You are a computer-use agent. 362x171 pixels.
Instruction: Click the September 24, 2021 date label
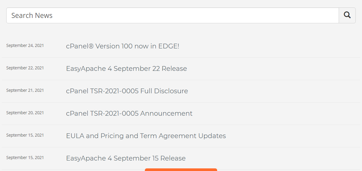[x=25, y=45]
